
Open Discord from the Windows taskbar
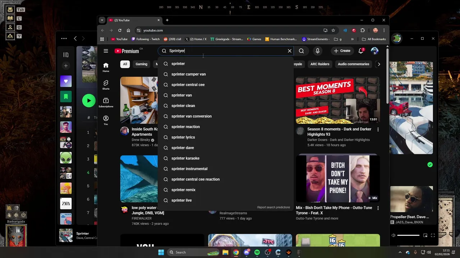(x=247, y=252)
